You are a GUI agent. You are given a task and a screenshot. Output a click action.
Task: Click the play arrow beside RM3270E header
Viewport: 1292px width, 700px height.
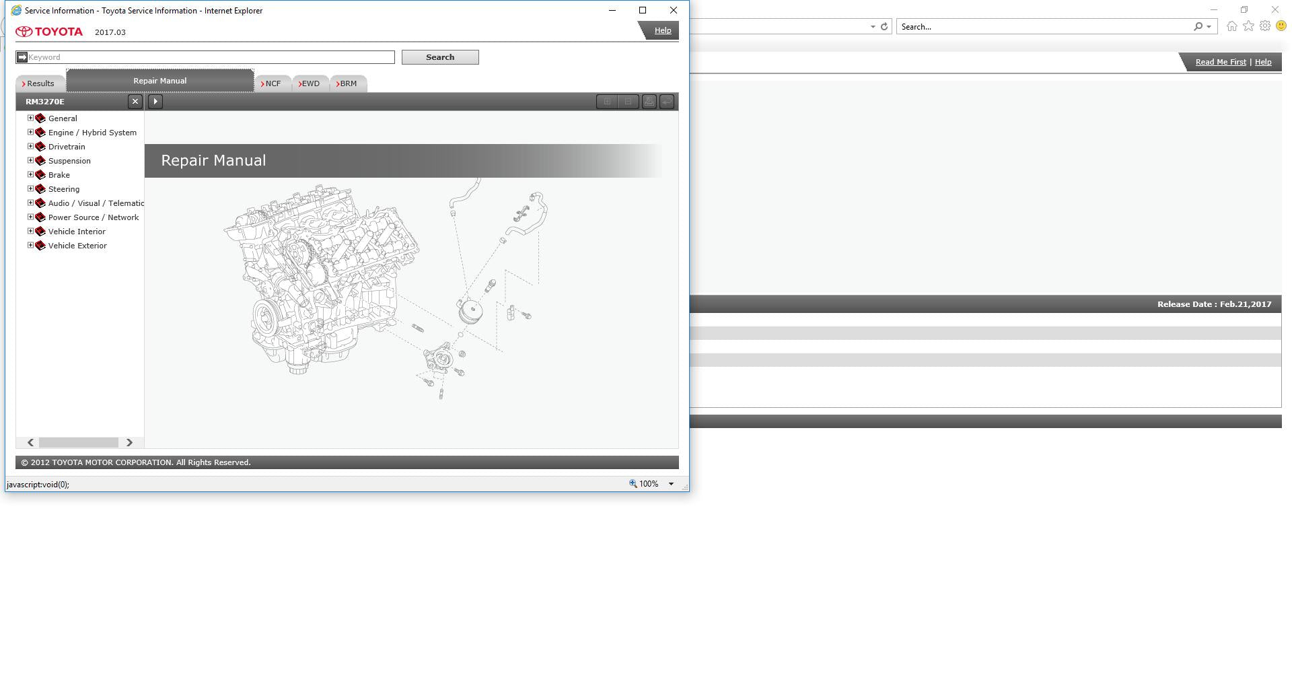155,102
